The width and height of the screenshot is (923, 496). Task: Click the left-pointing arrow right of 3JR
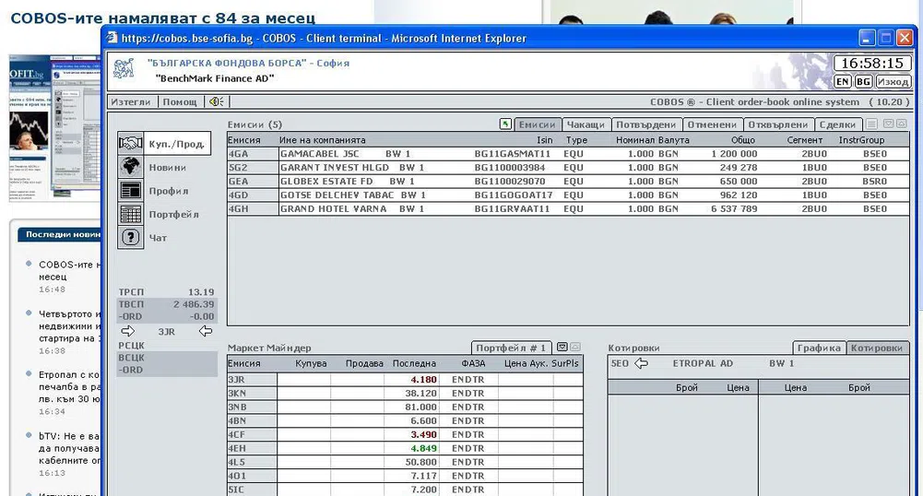tap(206, 331)
